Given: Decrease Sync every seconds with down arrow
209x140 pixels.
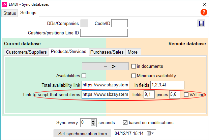Looking at the screenshot, I should click(x=93, y=124).
